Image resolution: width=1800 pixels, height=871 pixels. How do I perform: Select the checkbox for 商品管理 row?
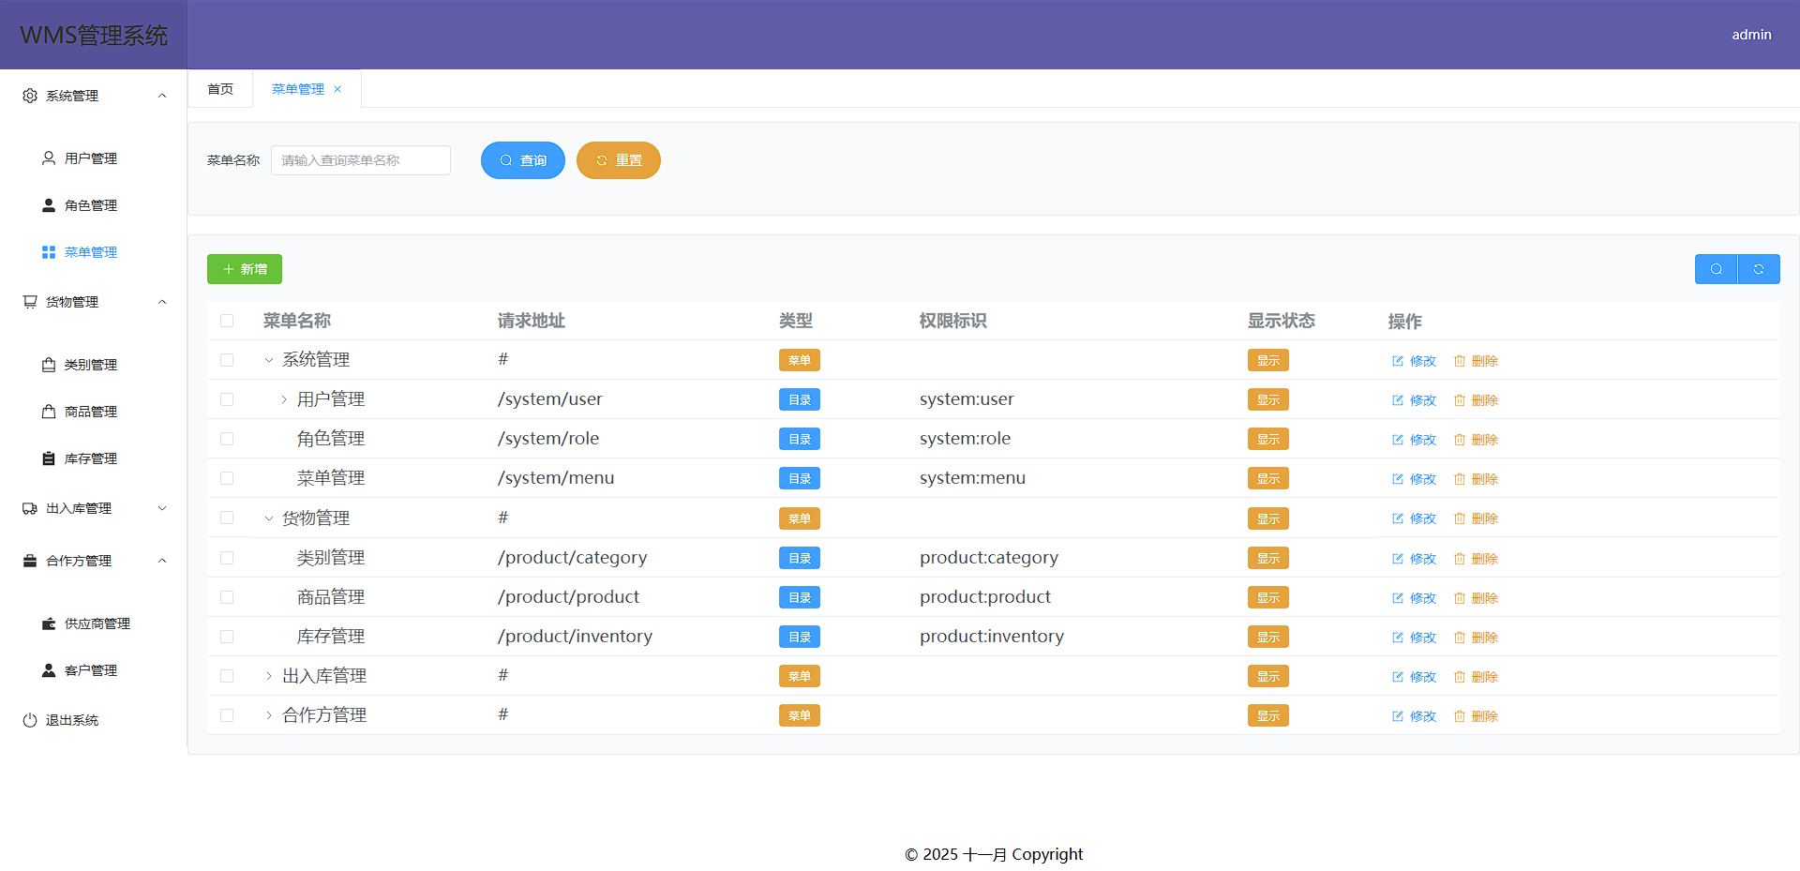pos(227,597)
